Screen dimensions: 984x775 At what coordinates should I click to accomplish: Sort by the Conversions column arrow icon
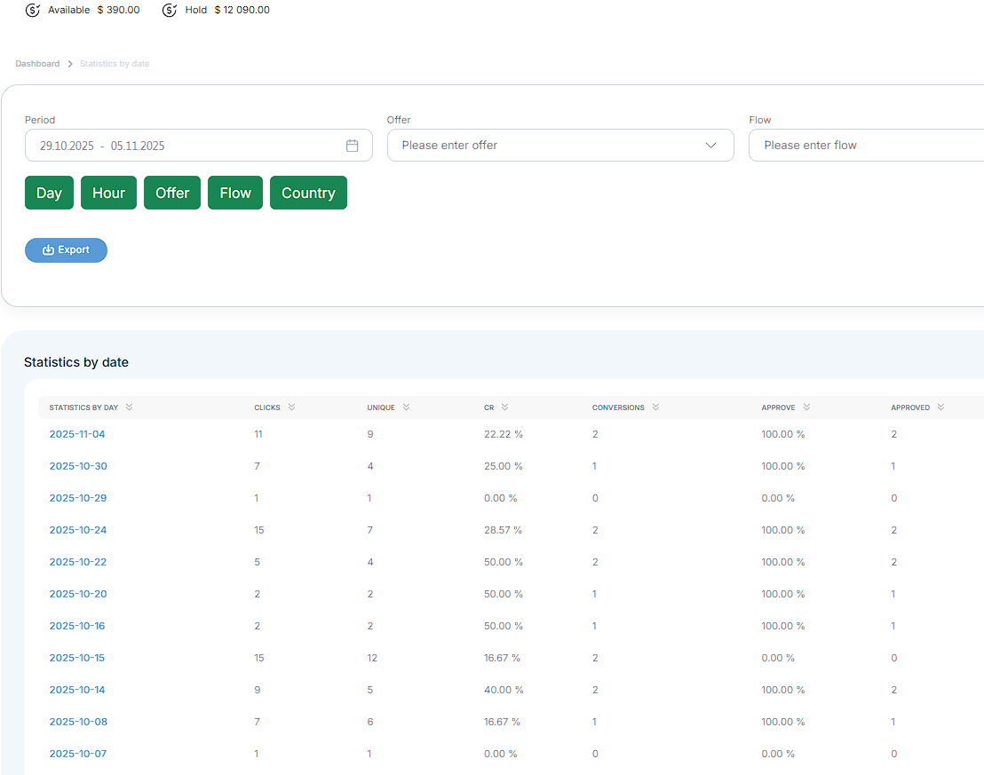655,407
